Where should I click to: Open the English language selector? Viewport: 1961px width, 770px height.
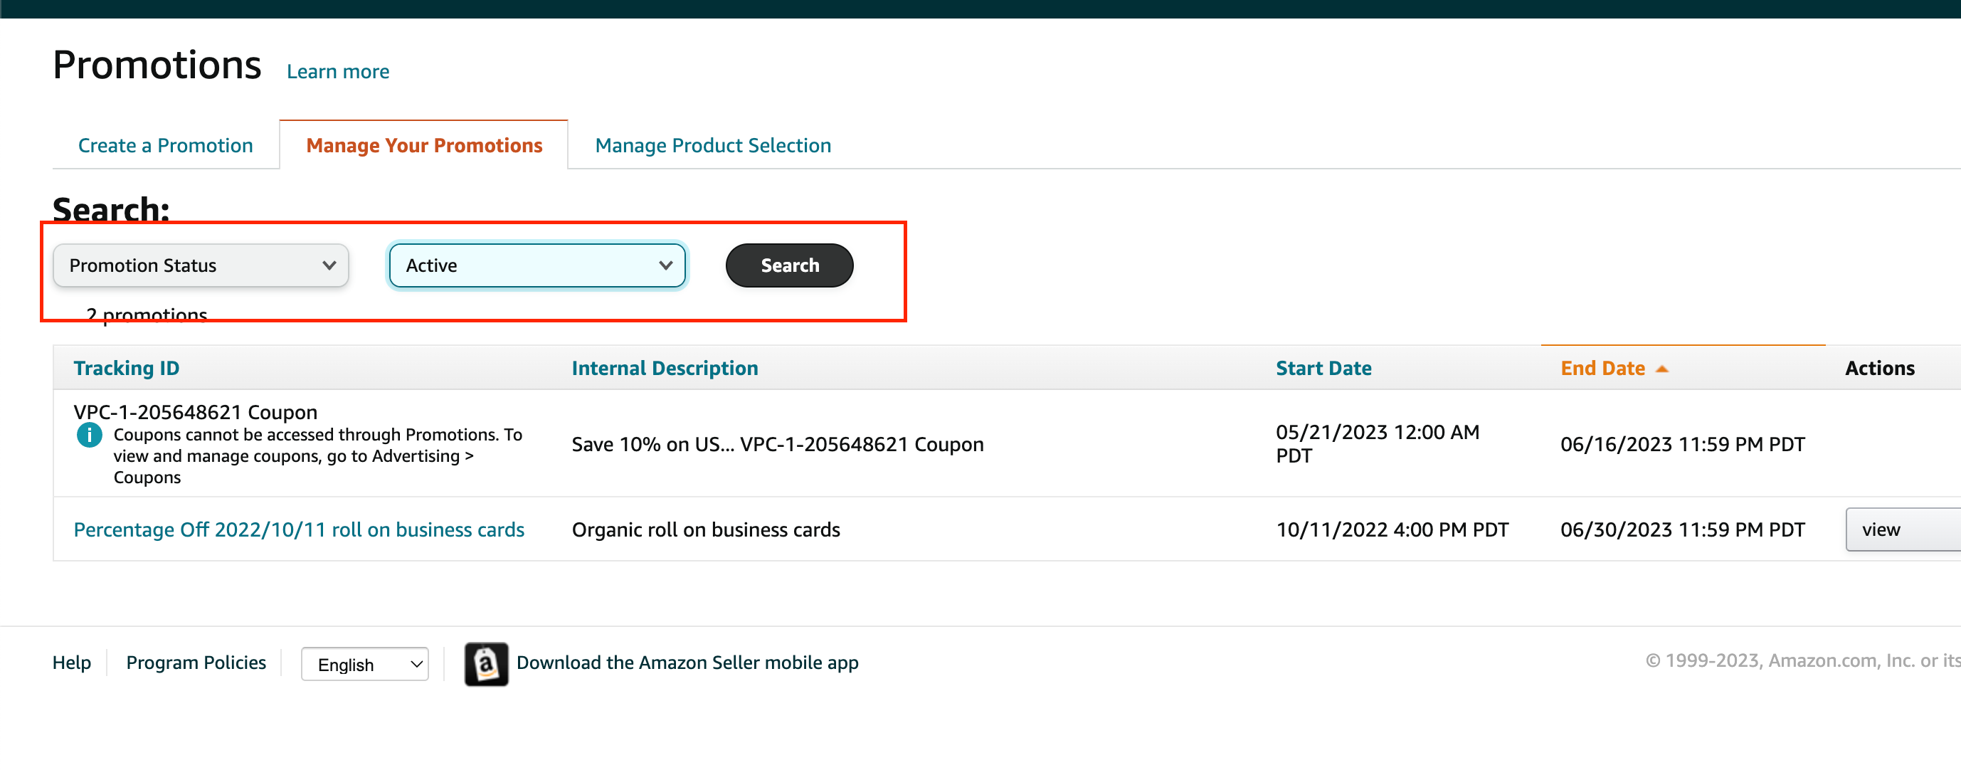coord(364,664)
